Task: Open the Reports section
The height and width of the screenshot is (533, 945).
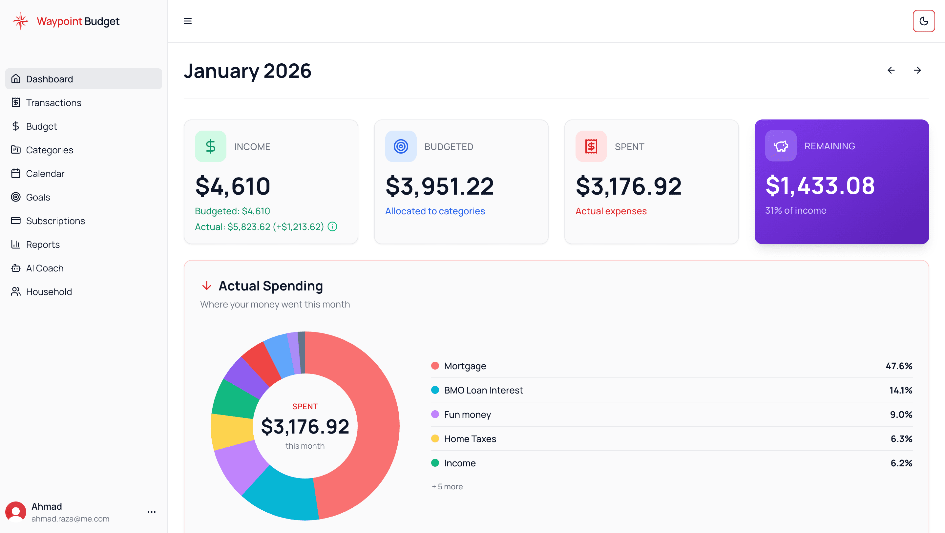Action: 43,244
